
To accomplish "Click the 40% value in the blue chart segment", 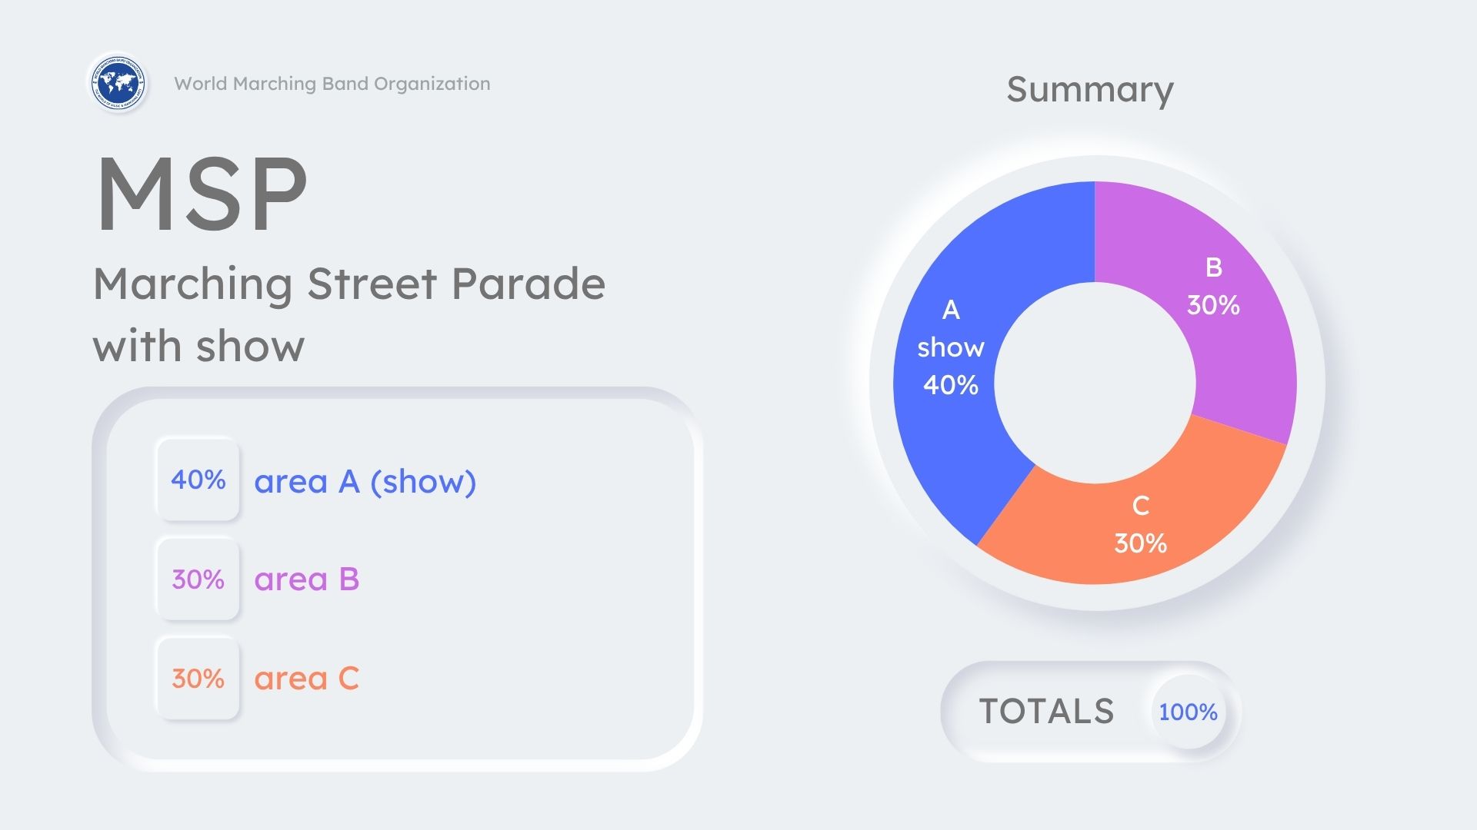I will (951, 384).
